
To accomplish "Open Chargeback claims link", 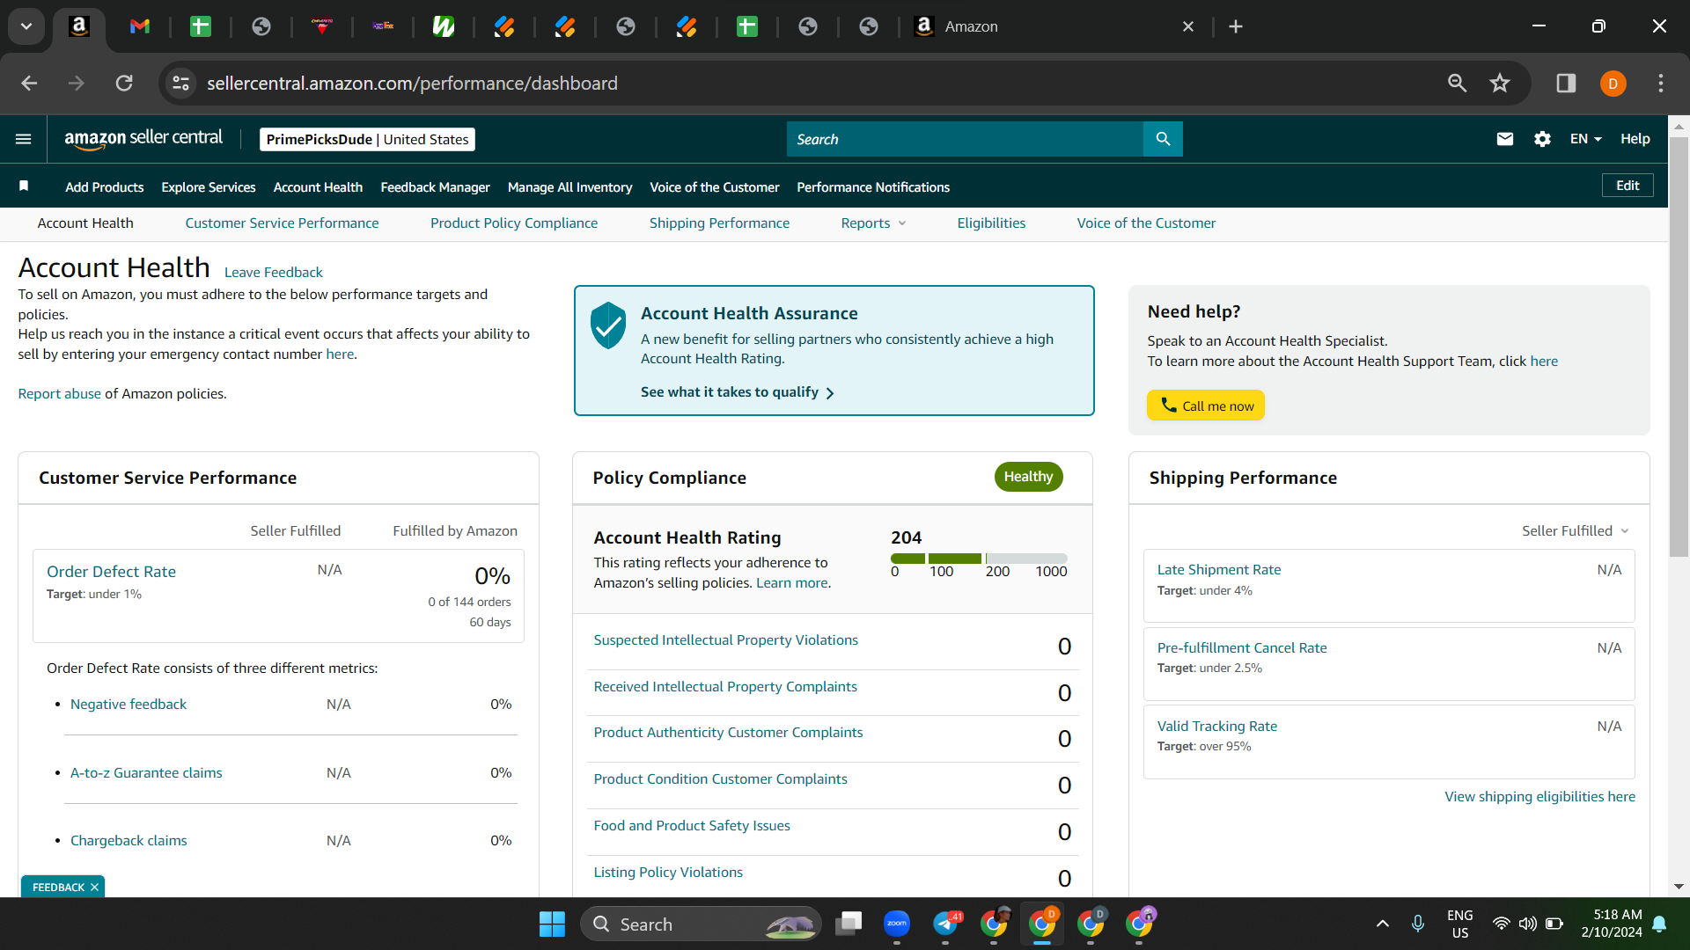I will (129, 841).
